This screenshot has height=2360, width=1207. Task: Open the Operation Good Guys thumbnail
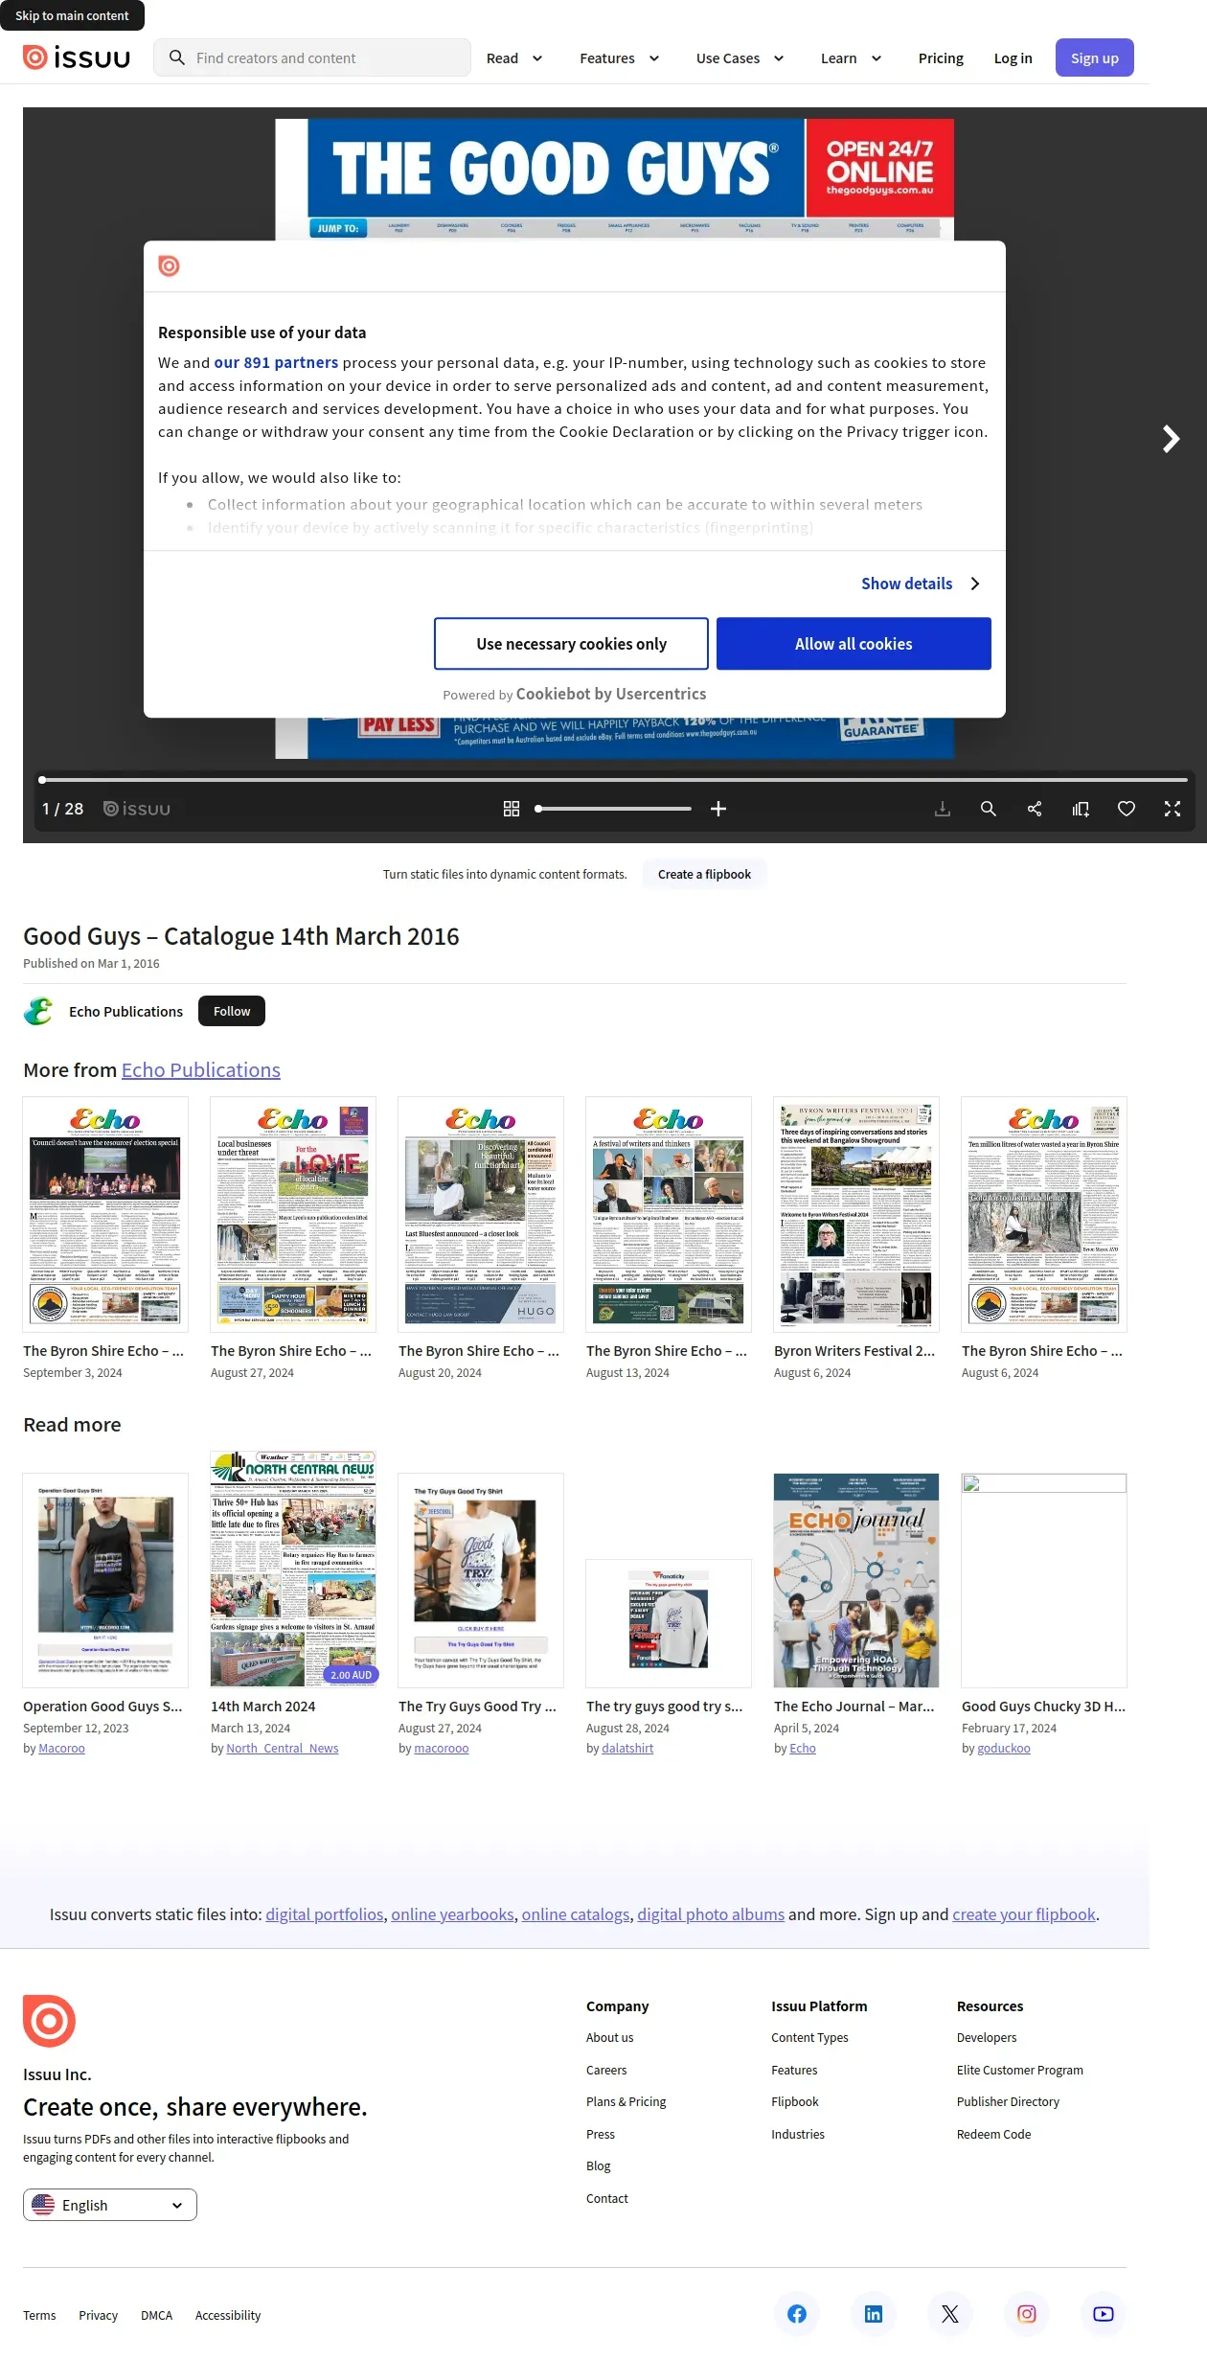click(x=105, y=1580)
